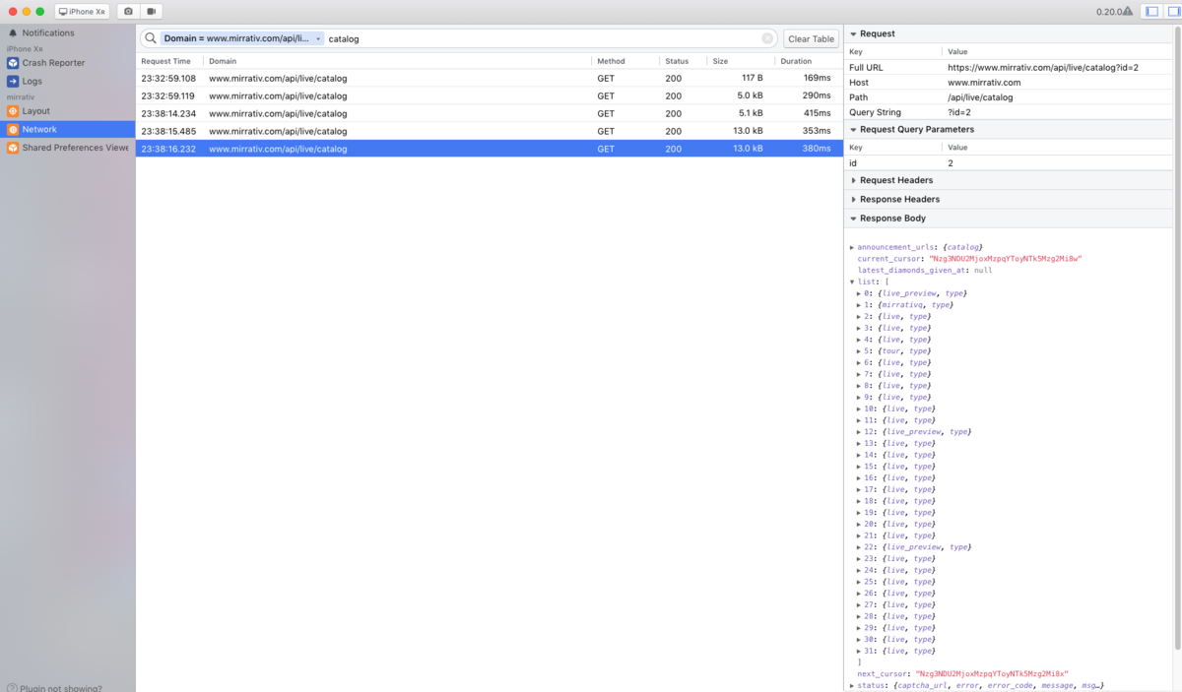Collapse the list array node

point(852,282)
